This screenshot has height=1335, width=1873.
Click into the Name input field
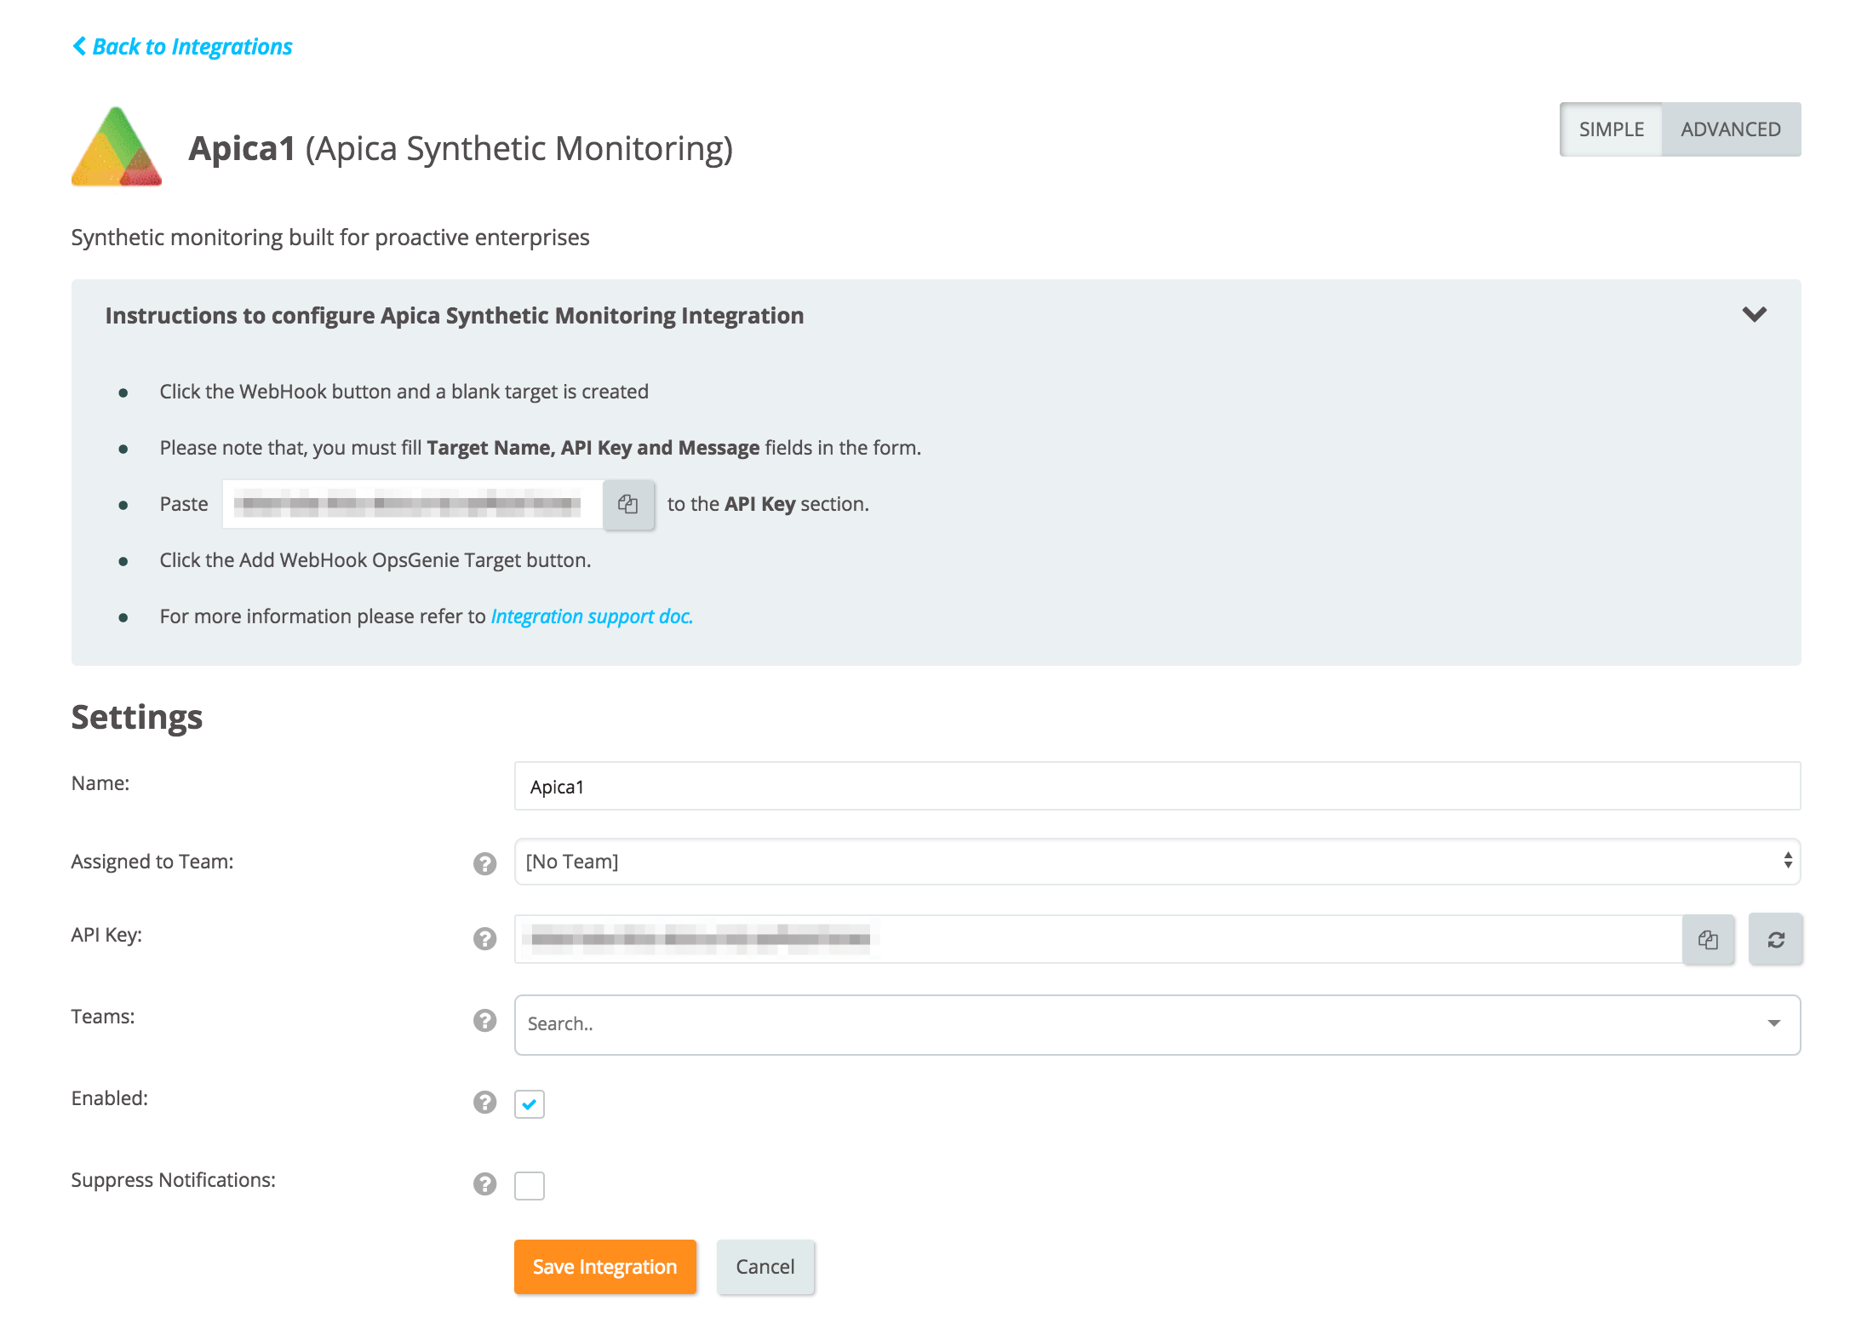[x=1156, y=786]
